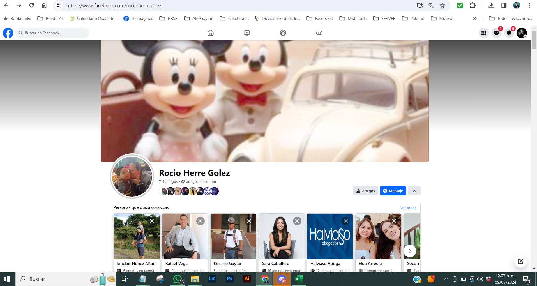Open Tus páginas bookmark
Viewport: 537px width, 286px height.
[x=138, y=19]
